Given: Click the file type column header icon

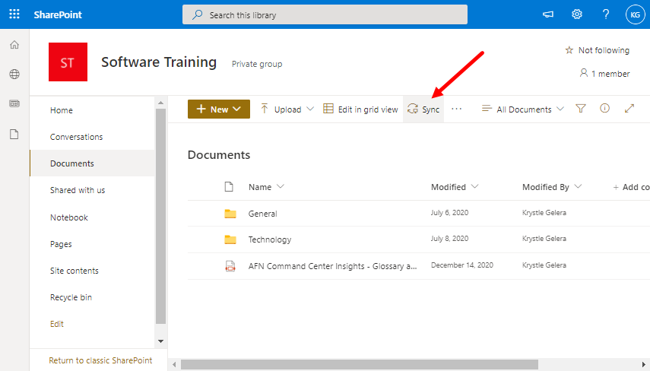Looking at the screenshot, I should (229, 187).
